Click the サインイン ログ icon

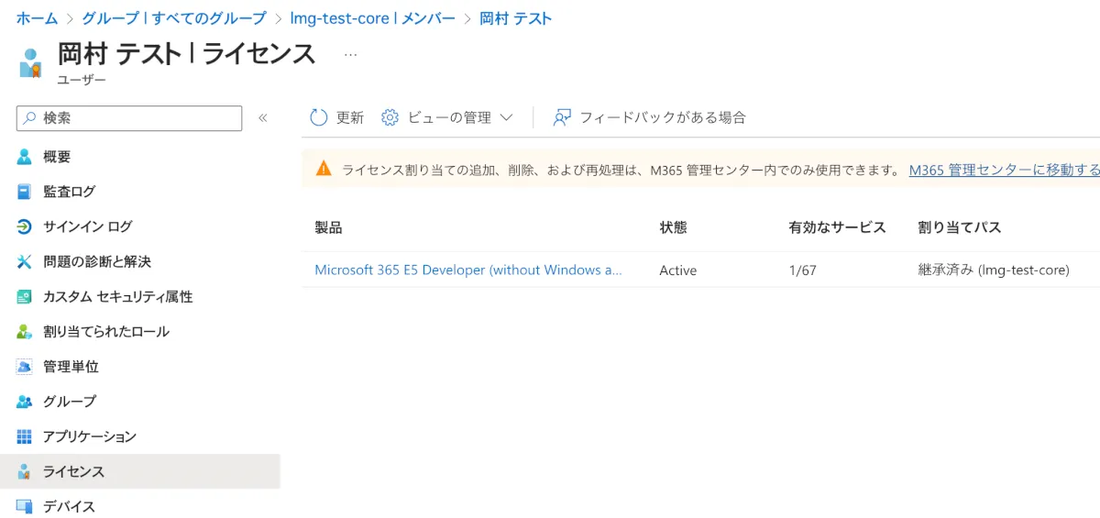[x=25, y=226]
